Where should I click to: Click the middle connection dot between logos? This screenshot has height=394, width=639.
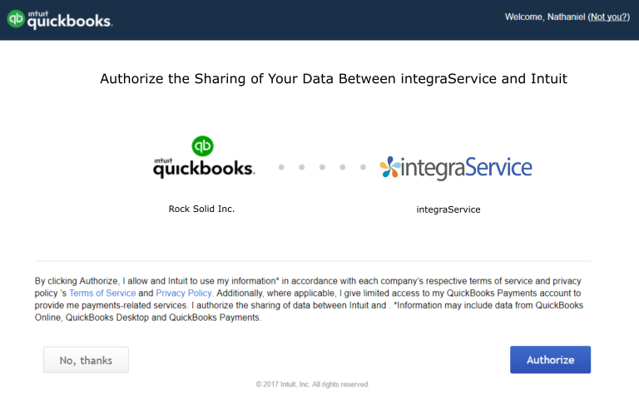coord(322,167)
